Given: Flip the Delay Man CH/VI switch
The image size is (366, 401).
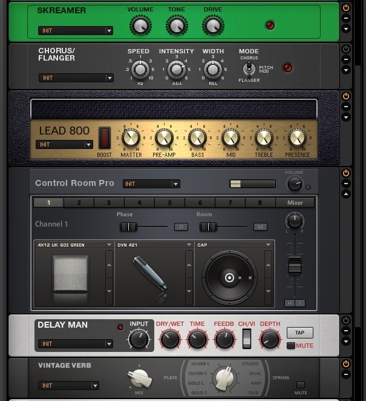Looking at the screenshot, I should (x=246, y=339).
